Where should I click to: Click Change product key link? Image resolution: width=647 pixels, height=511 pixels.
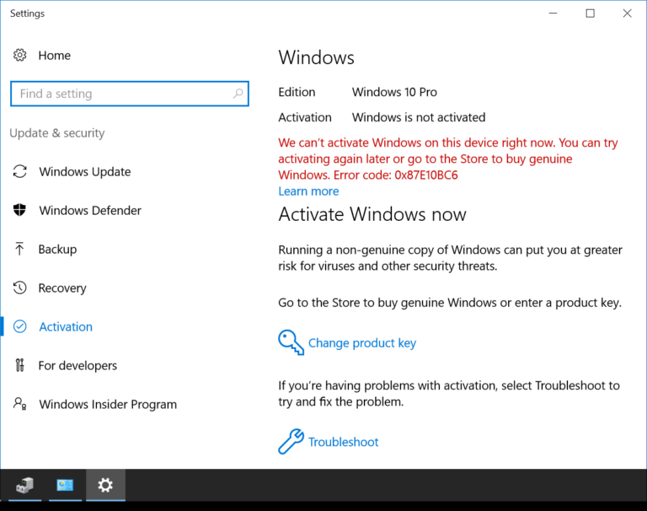pos(362,343)
